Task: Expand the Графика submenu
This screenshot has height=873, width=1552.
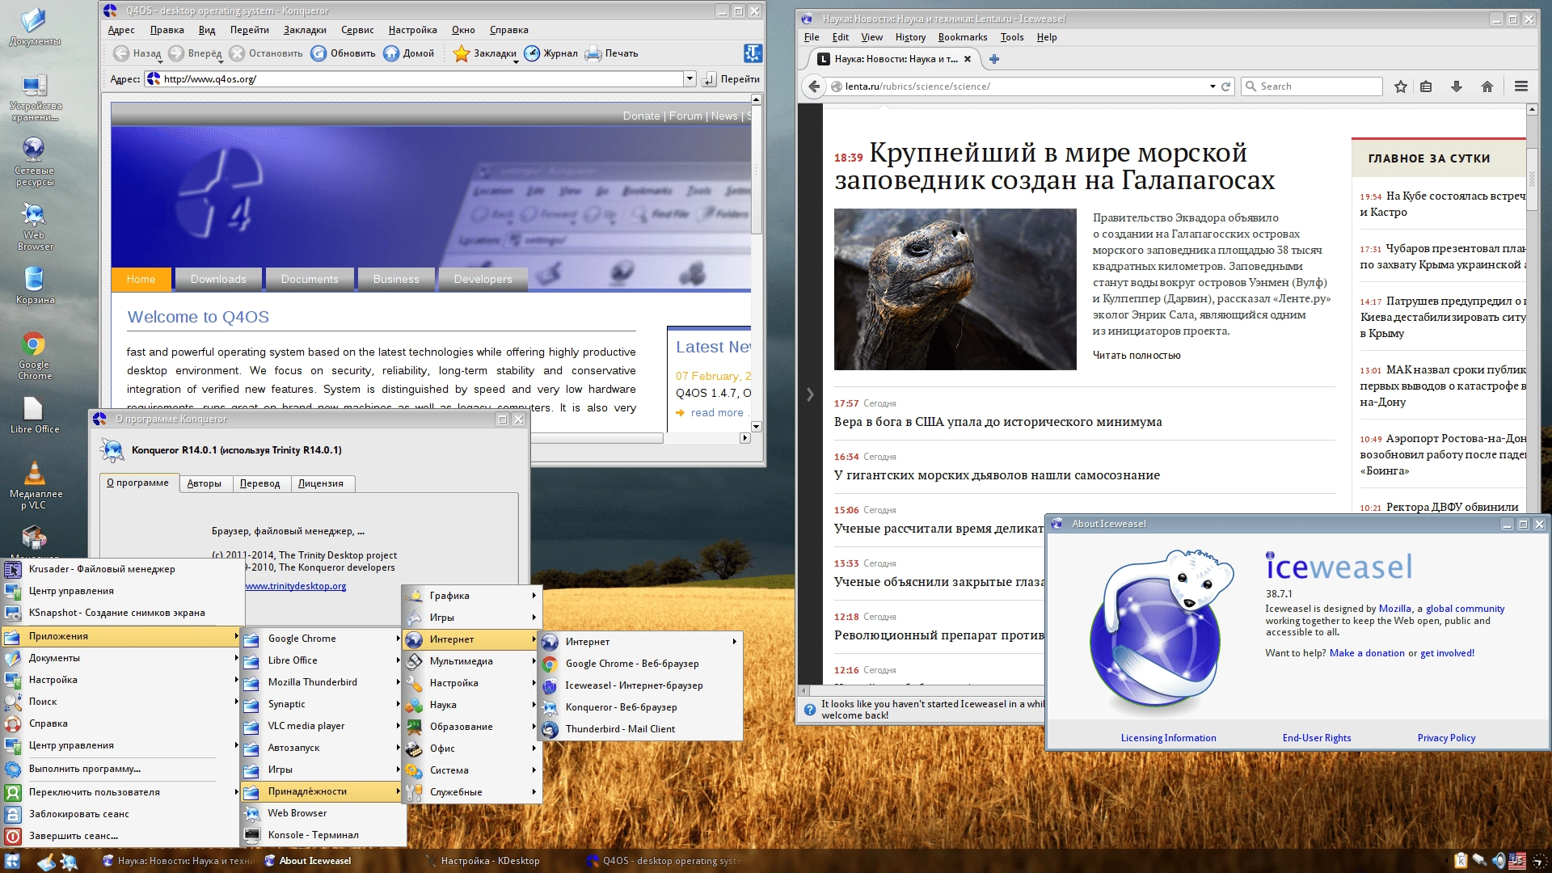Action: 471,596
